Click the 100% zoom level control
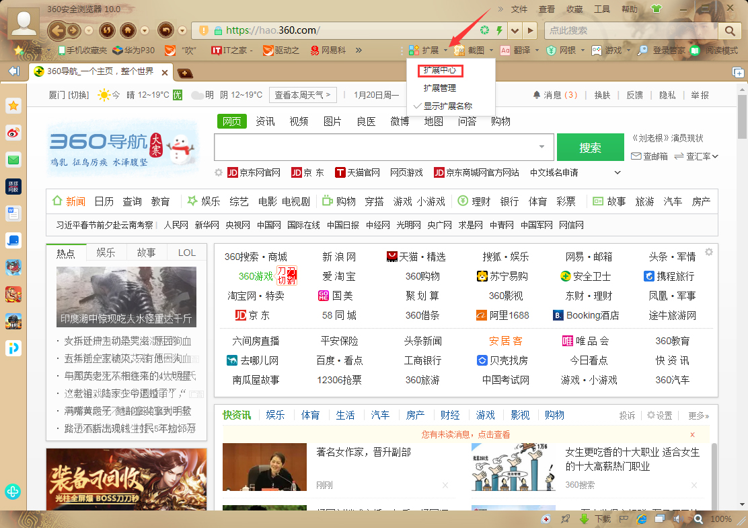This screenshot has height=528, width=748. click(x=721, y=519)
